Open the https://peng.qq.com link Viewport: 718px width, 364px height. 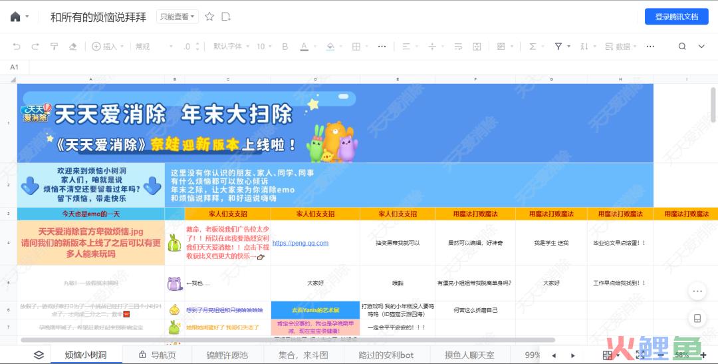point(300,243)
